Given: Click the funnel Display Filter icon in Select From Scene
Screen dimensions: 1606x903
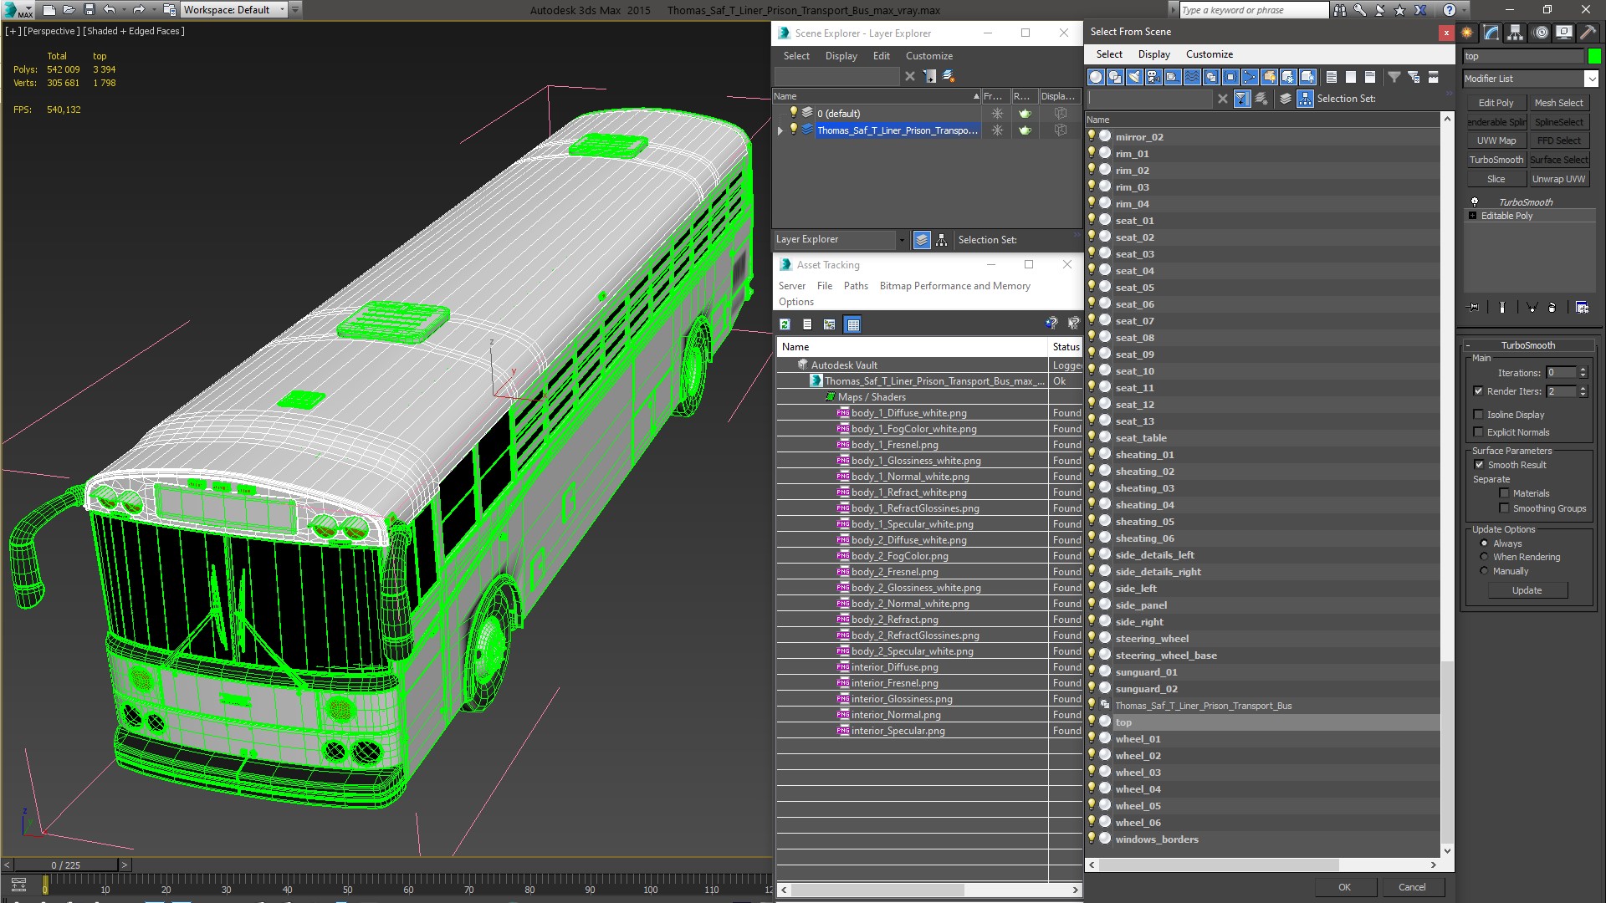Looking at the screenshot, I should point(1394,77).
